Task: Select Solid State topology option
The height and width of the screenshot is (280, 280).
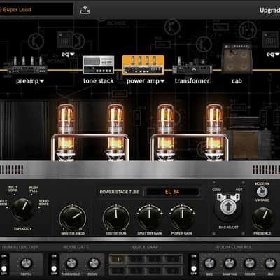Action: tap(43, 202)
